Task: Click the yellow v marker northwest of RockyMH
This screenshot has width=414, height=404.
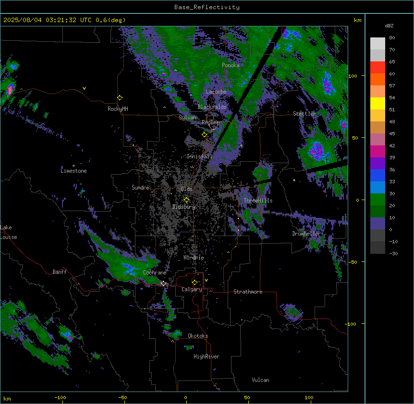Action: (84, 88)
